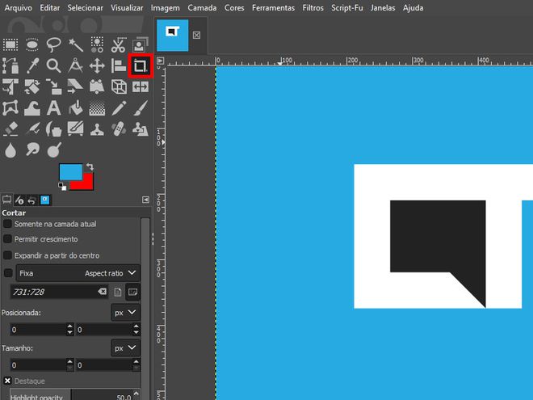Select the Shear tool

coord(75,86)
